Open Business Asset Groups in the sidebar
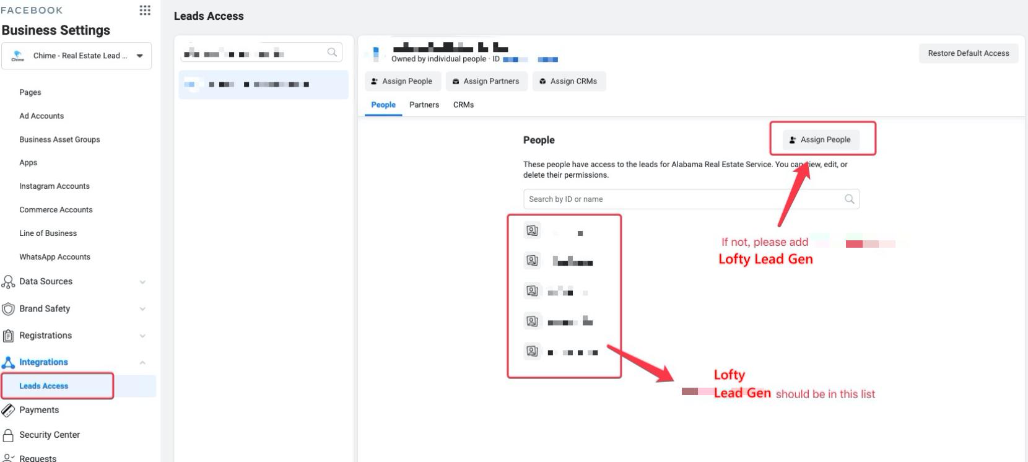Viewport: 1028px width, 462px height. [x=59, y=139]
